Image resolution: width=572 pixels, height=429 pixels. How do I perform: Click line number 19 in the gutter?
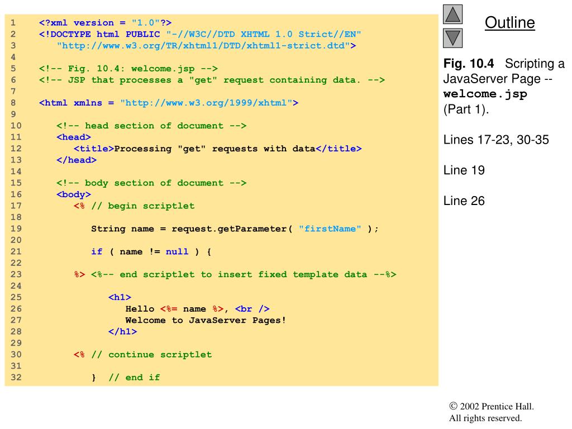16,228
